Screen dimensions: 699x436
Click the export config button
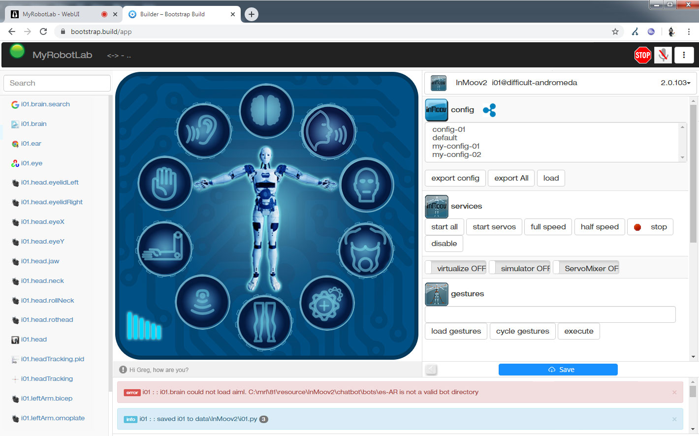[455, 178]
